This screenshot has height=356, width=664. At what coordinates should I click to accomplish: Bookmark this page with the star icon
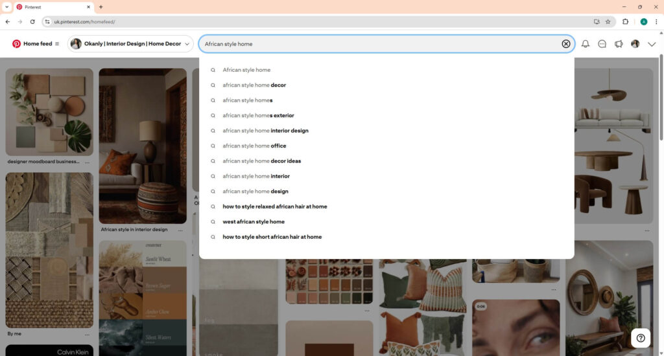[x=608, y=21]
